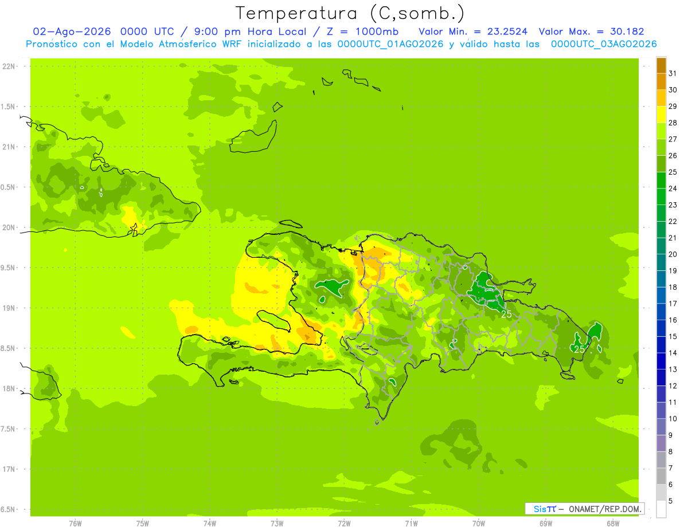The width and height of the screenshot is (688, 531).
Task: Click the '69W' longitude label
Action: tap(546, 523)
